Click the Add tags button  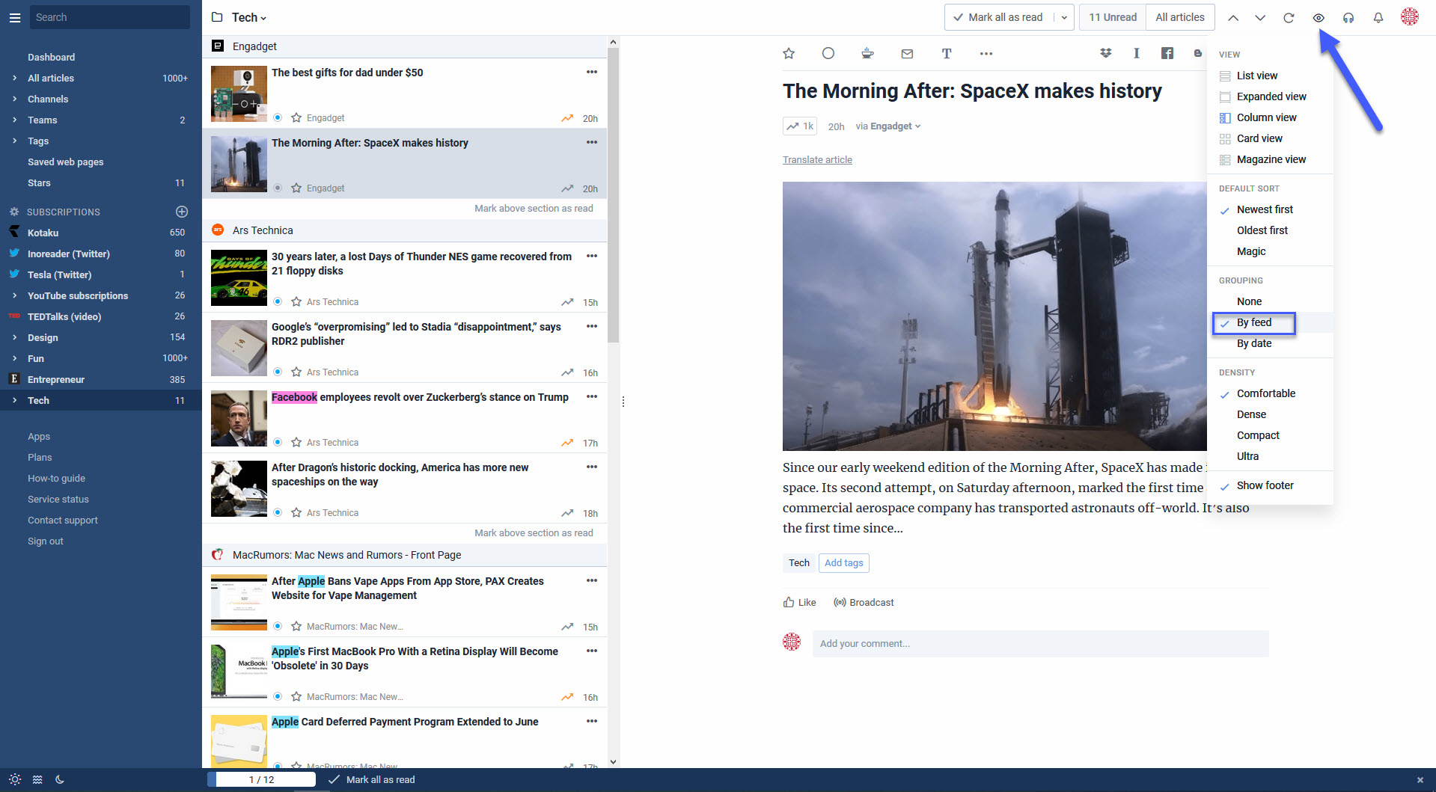click(x=843, y=562)
